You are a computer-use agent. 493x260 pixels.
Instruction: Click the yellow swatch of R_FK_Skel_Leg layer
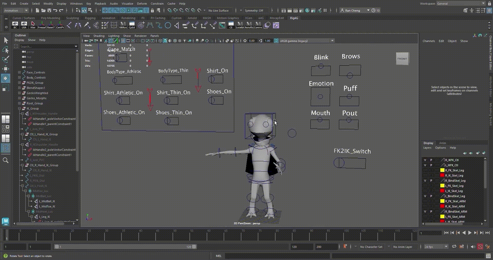(442, 170)
